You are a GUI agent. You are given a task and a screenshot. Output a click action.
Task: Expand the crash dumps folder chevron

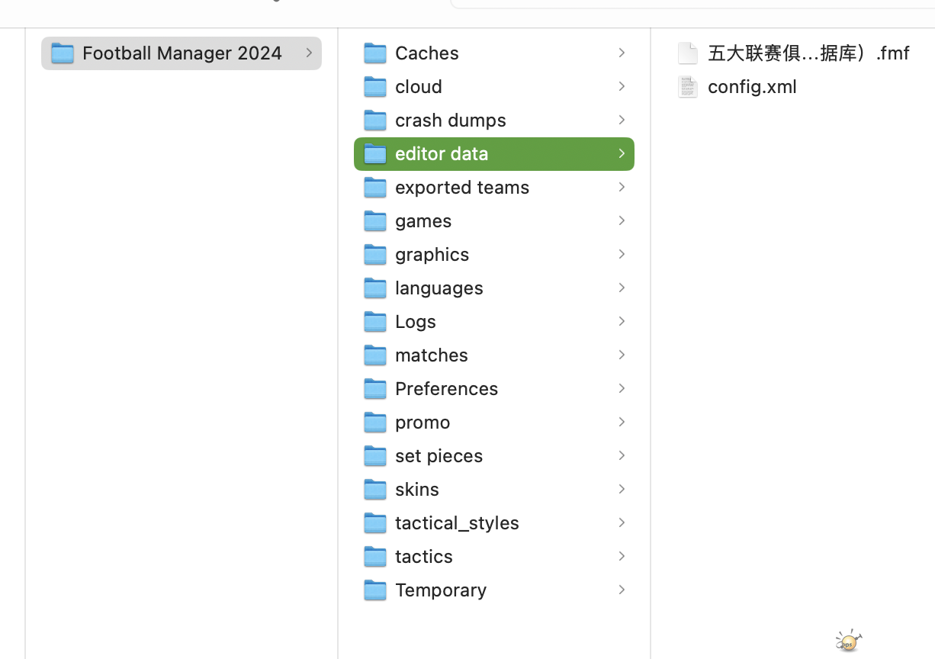622,121
